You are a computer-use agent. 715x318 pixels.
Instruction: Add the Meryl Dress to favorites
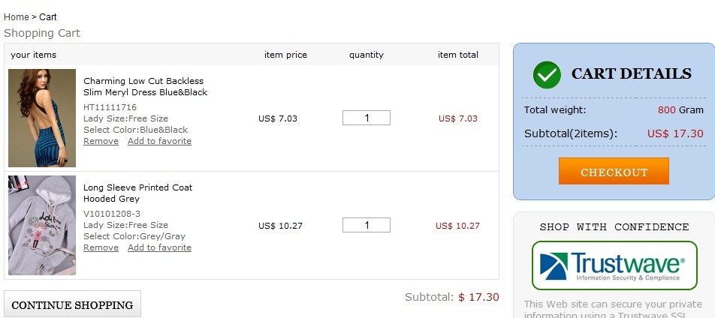(x=159, y=141)
